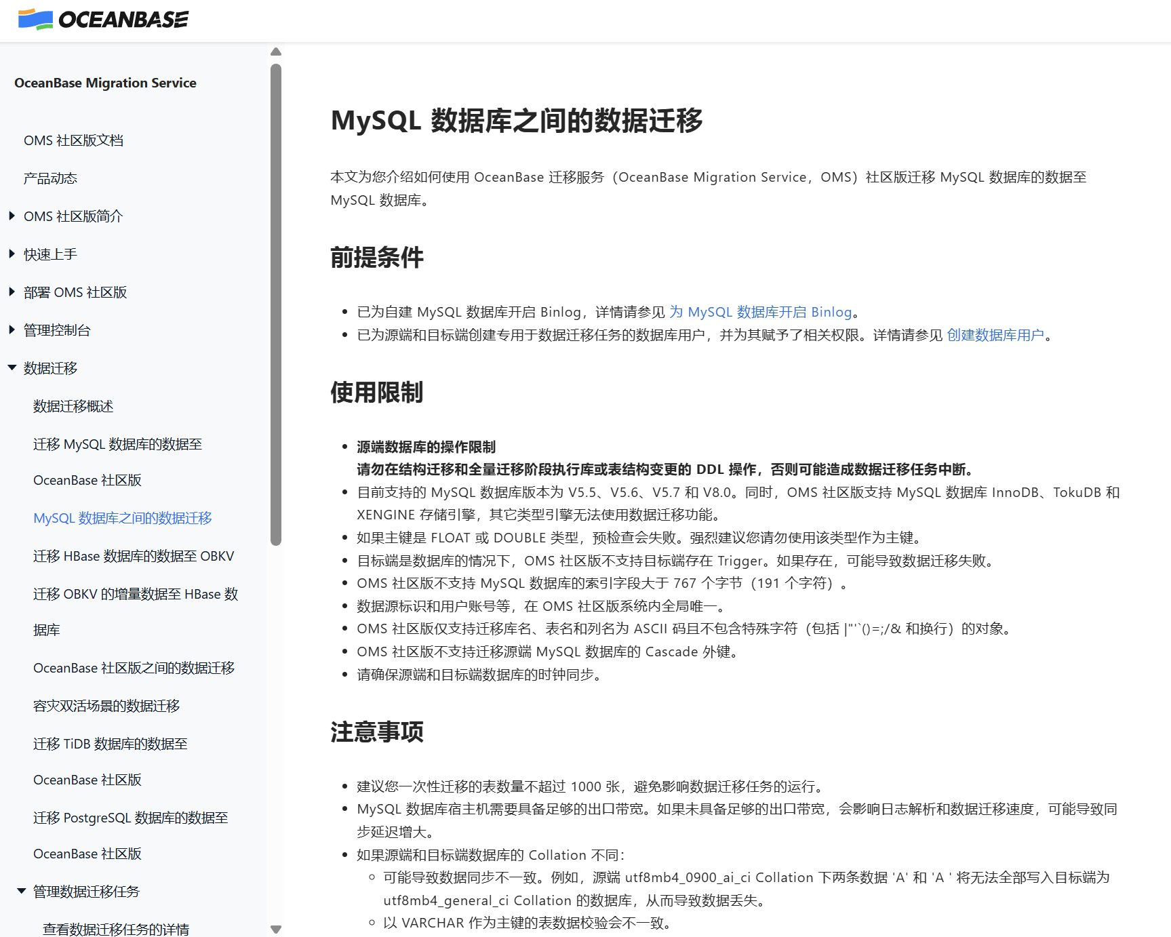
Task: Open OceanBase 社区版之间的数据迁移
Action: pos(134,668)
